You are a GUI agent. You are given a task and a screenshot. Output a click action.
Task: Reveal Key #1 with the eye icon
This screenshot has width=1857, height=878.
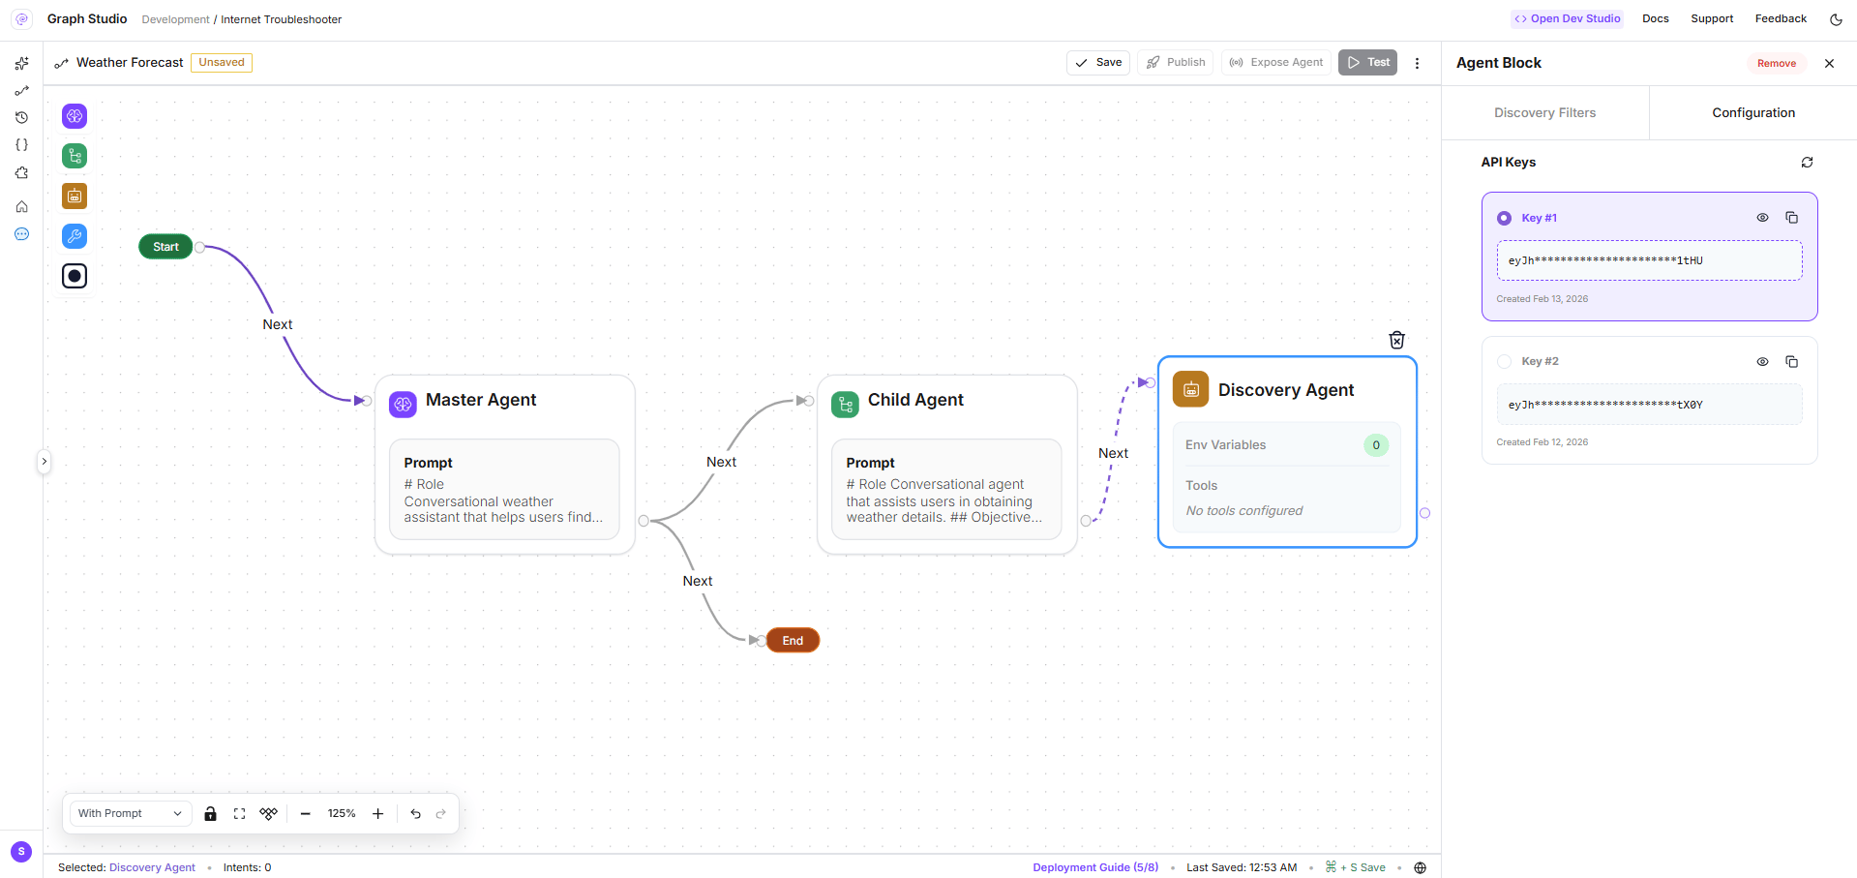[x=1762, y=218]
